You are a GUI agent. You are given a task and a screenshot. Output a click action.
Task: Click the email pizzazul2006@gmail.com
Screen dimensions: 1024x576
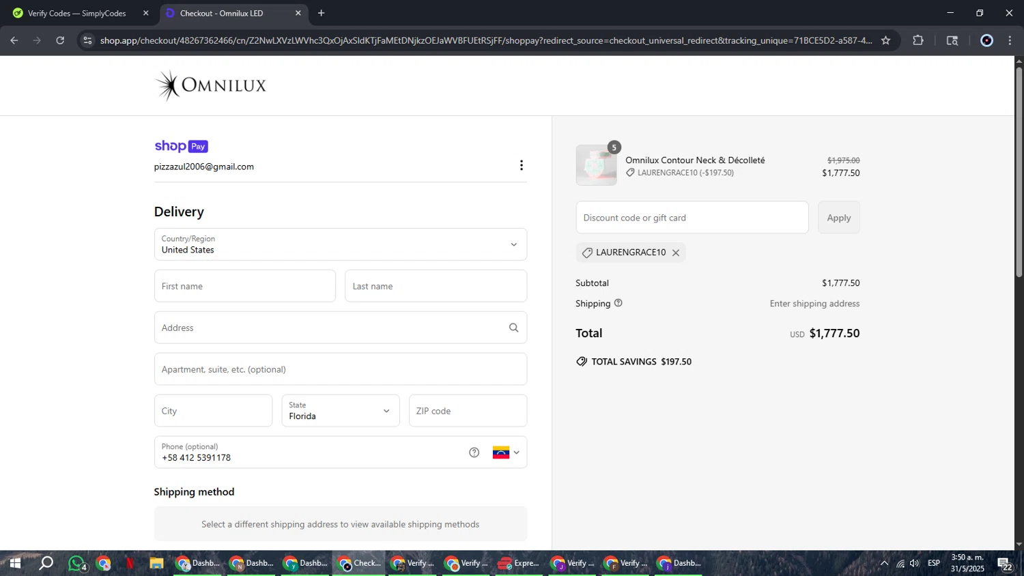(204, 167)
